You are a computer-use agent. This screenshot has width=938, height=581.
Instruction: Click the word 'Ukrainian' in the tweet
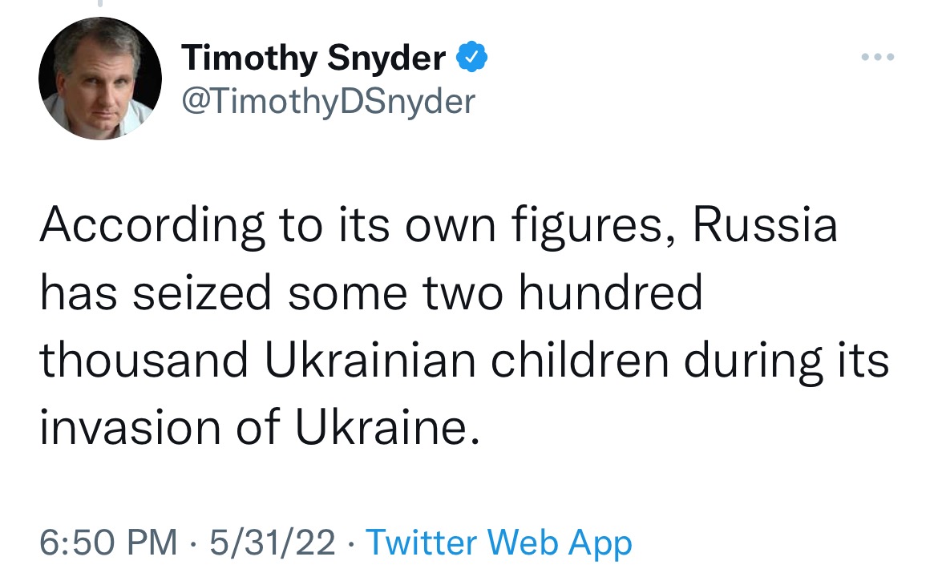(370, 360)
